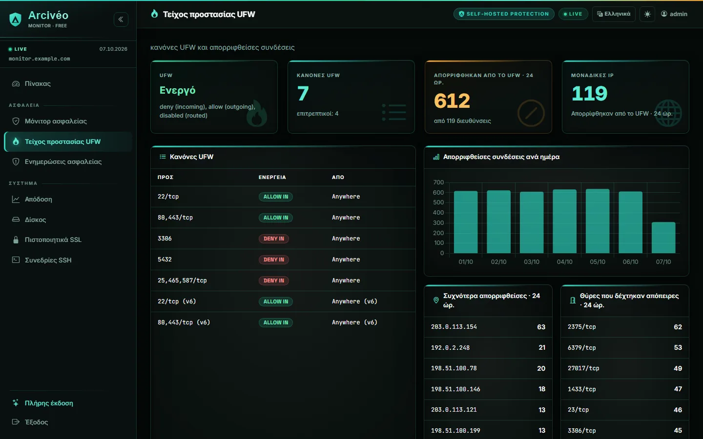The image size is (703, 439).
Task: Click IP address 203.0.113.154
Action: pyautogui.click(x=454, y=327)
